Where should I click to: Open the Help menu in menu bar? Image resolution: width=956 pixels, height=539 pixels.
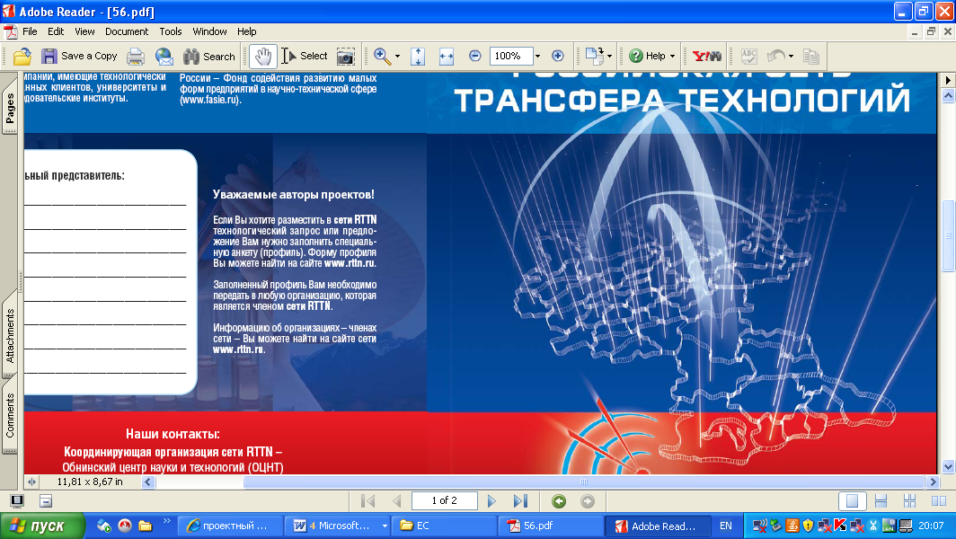[x=247, y=31]
